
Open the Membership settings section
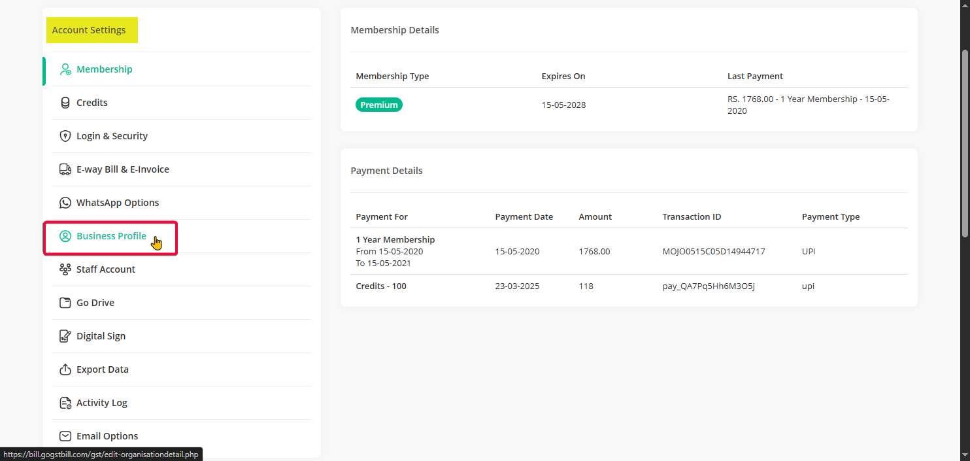click(x=104, y=69)
